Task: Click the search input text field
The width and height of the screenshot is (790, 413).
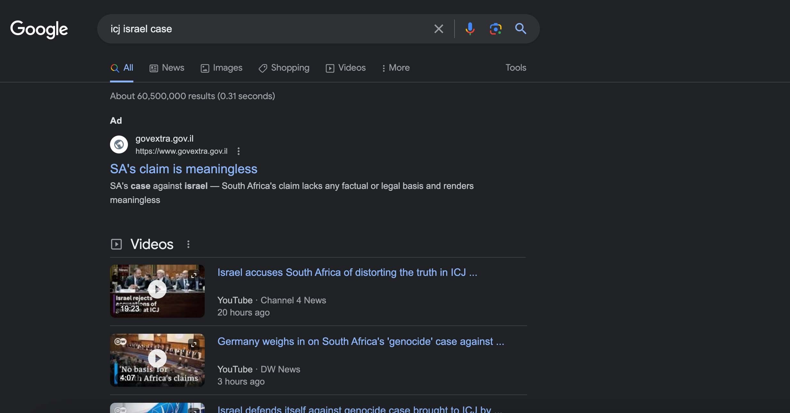Action: click(x=266, y=29)
